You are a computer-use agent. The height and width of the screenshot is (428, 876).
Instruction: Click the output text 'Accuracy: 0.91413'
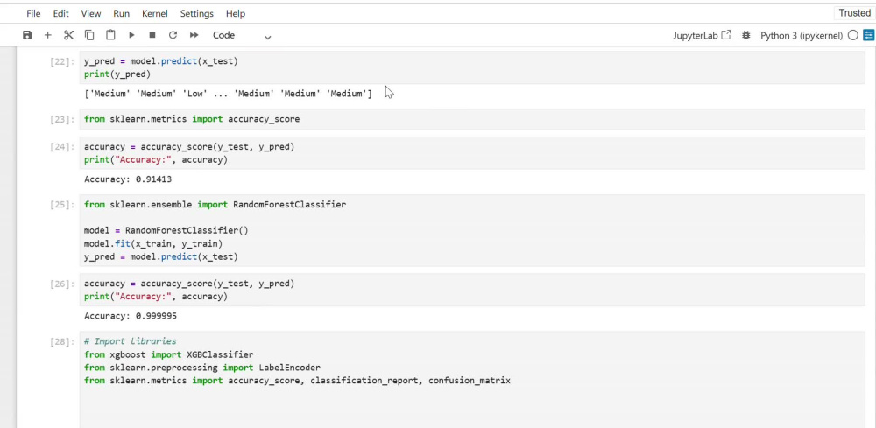coord(128,179)
